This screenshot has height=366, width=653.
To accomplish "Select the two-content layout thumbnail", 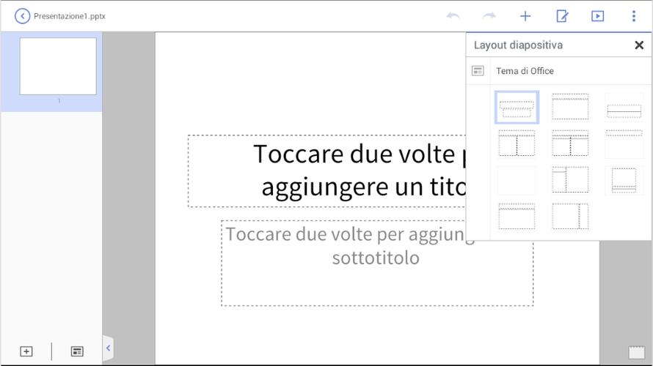I will tap(517, 143).
